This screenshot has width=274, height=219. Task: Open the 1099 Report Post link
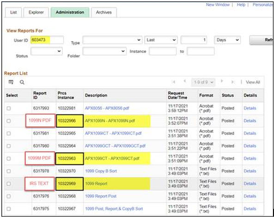pyautogui.click(x=101, y=196)
